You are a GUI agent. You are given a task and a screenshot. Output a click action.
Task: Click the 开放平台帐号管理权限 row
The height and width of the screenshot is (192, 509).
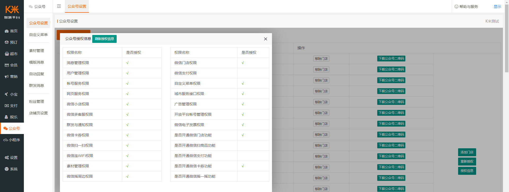[x=220, y=114]
